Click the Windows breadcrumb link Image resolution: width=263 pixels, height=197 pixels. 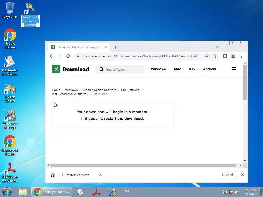(x=71, y=90)
